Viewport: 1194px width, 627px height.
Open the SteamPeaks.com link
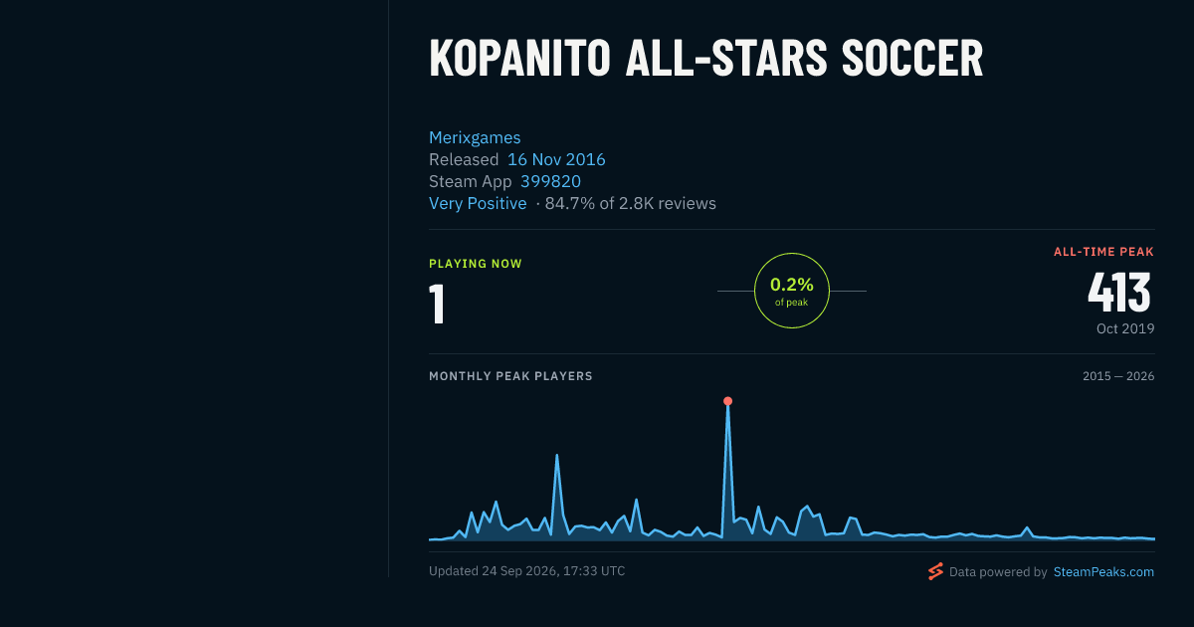[x=1103, y=572]
